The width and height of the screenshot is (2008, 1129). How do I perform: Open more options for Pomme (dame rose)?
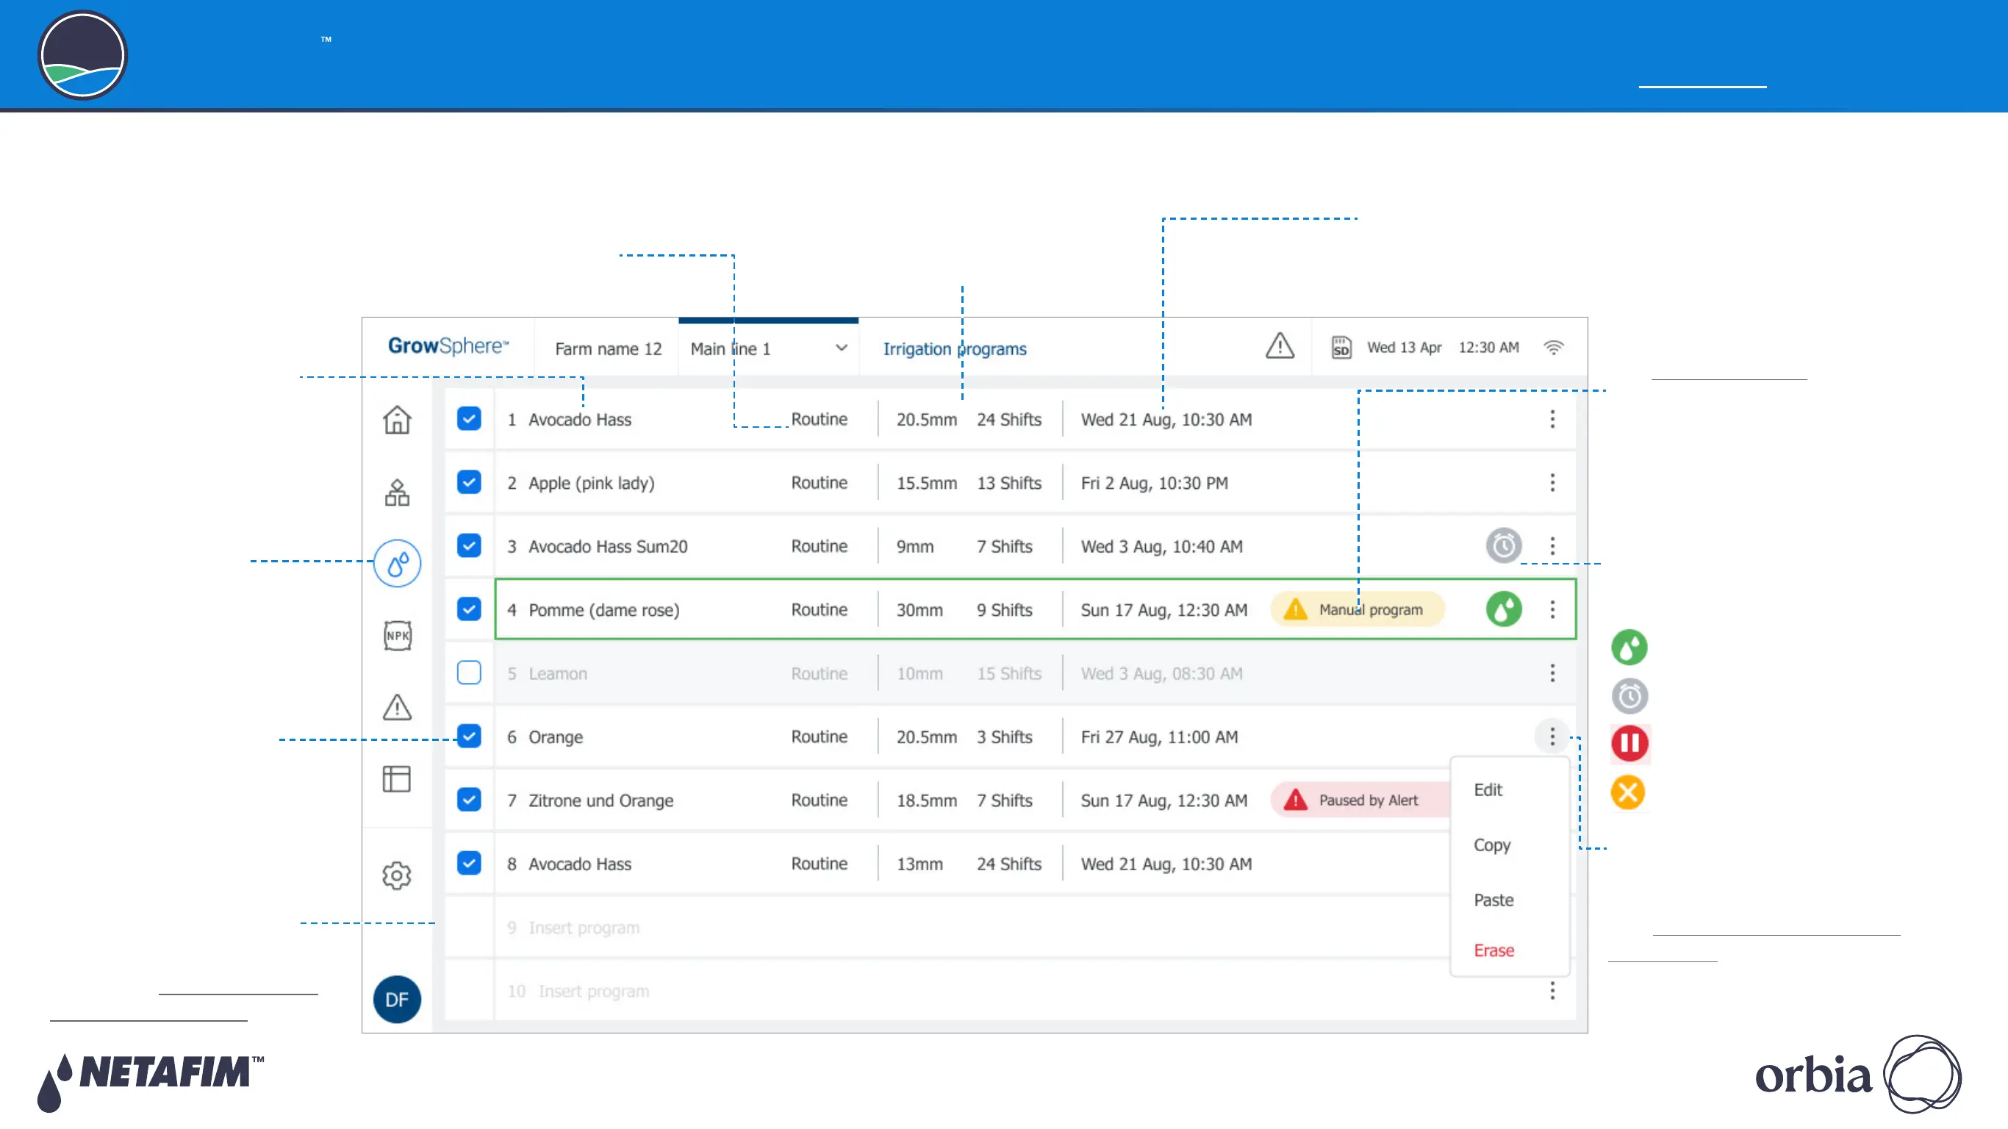[x=1552, y=610]
